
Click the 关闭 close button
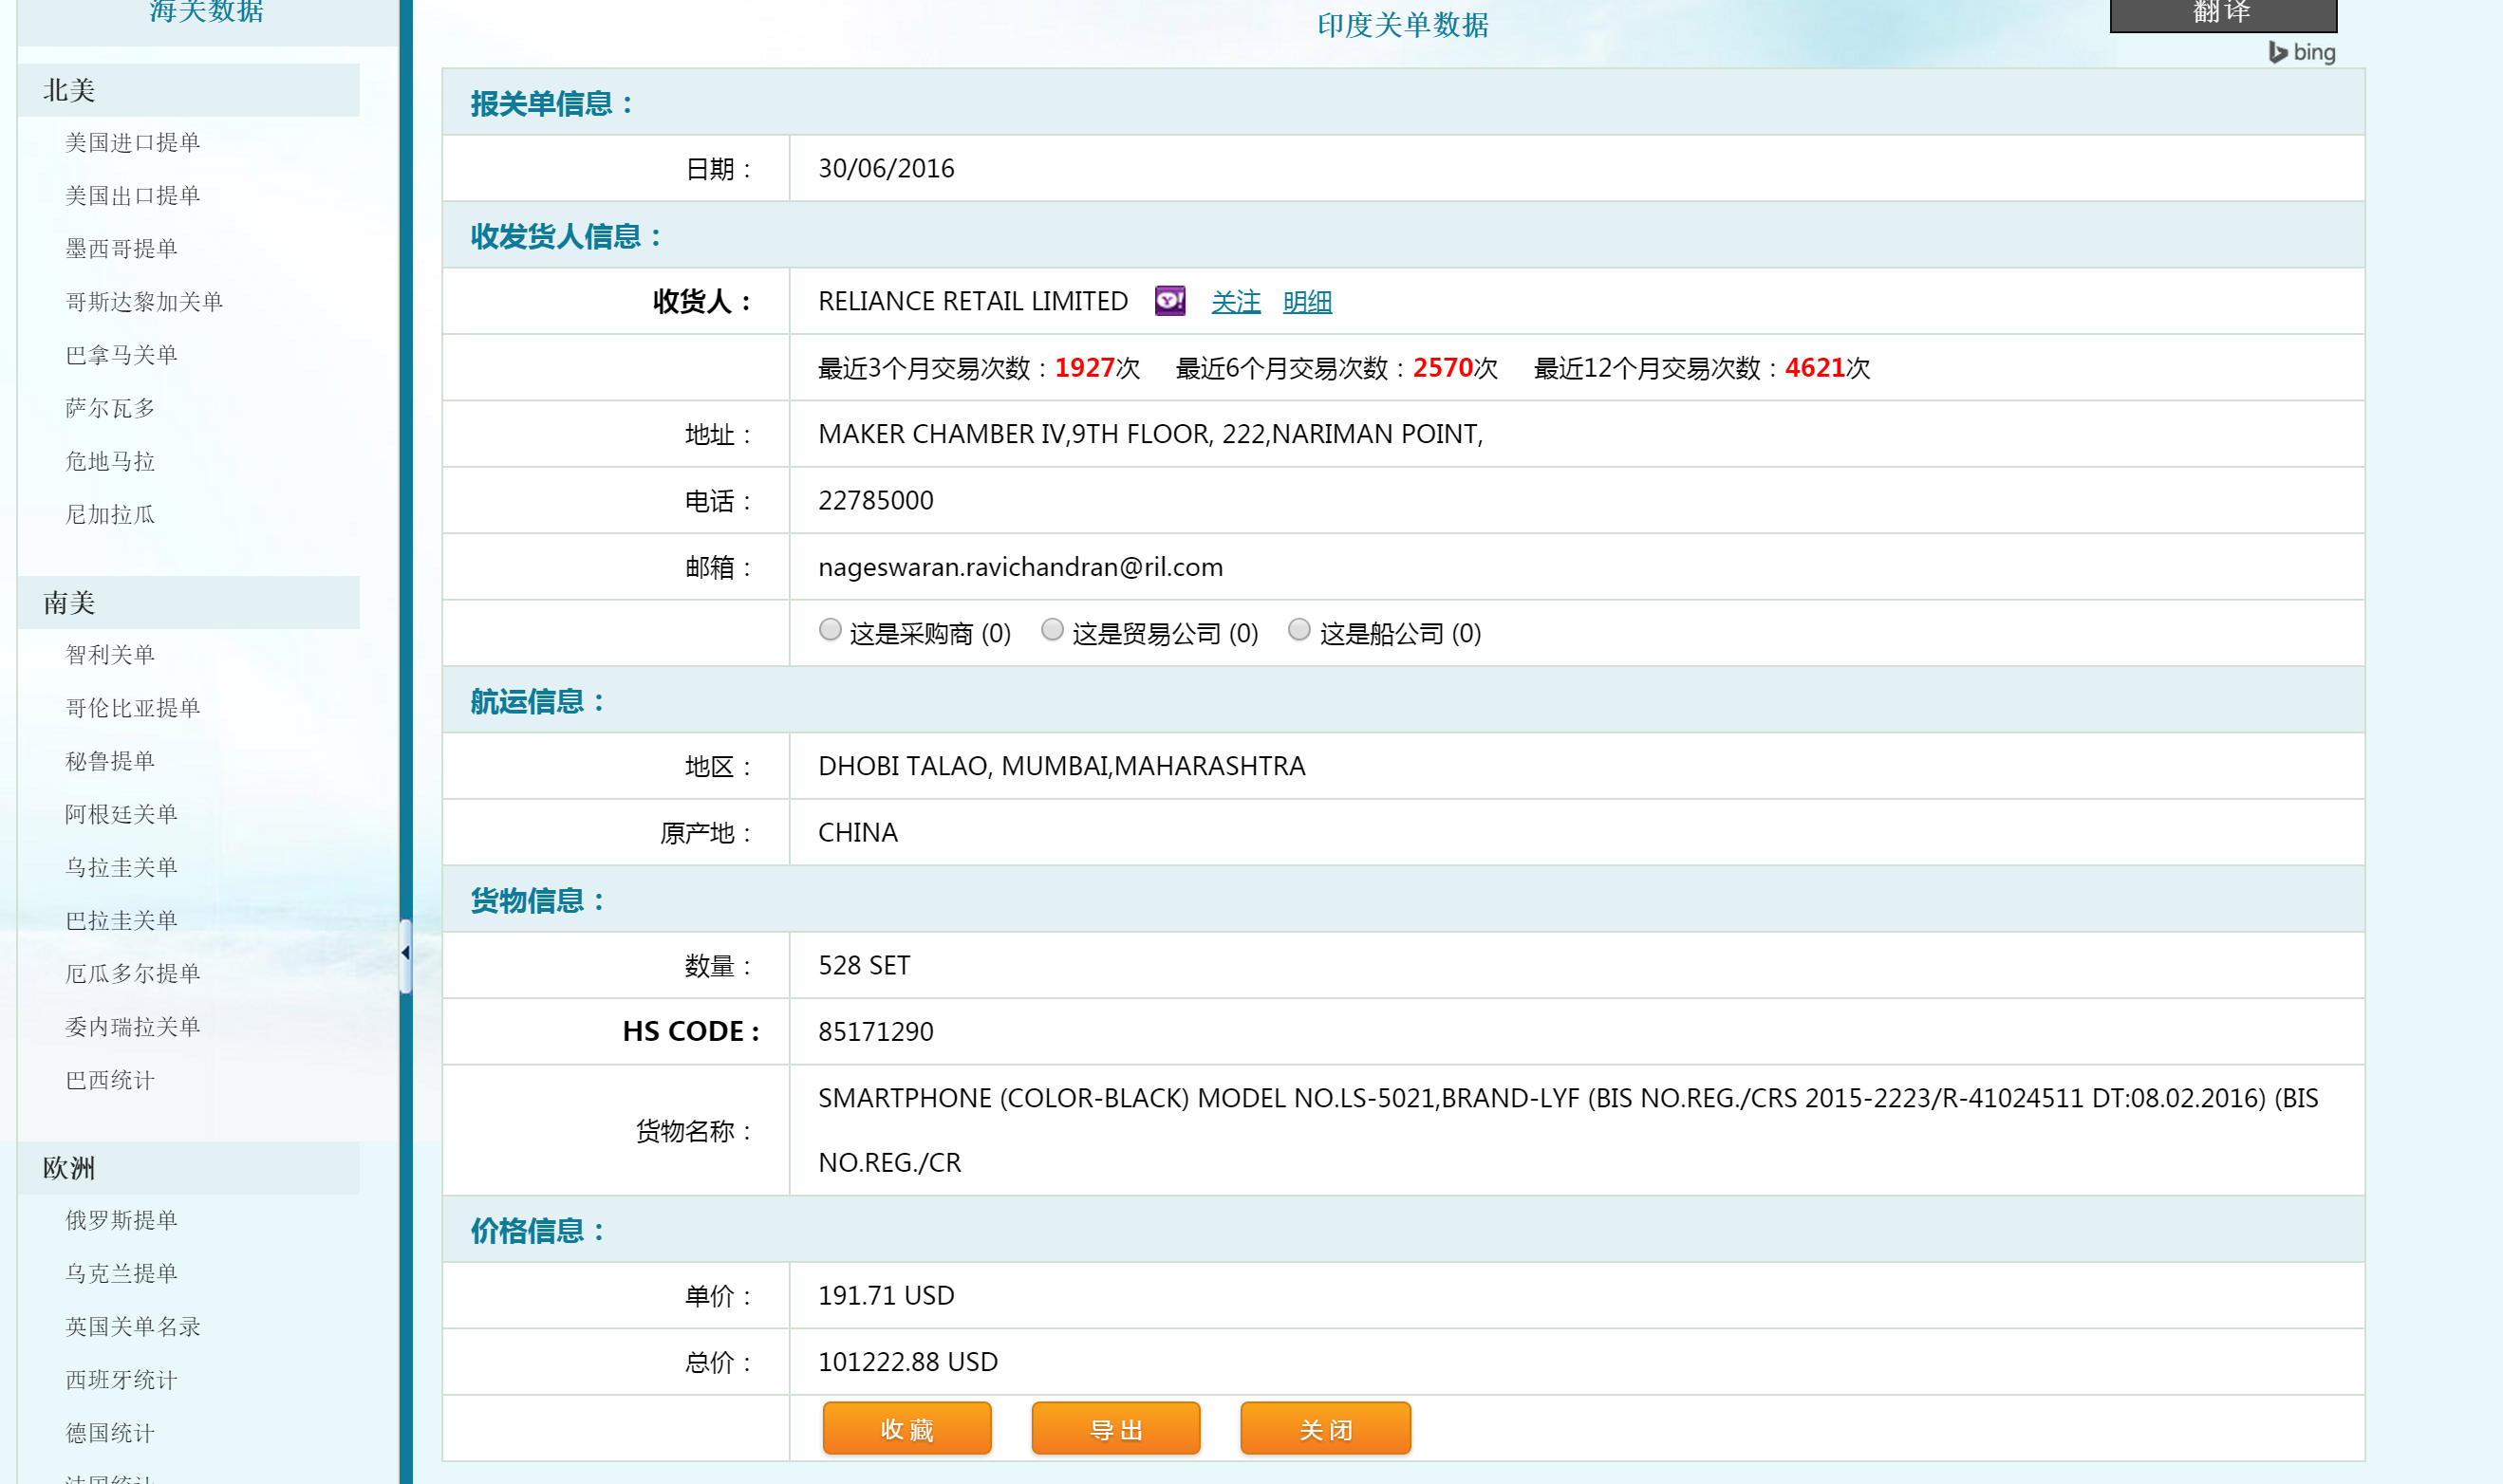1325,1429
